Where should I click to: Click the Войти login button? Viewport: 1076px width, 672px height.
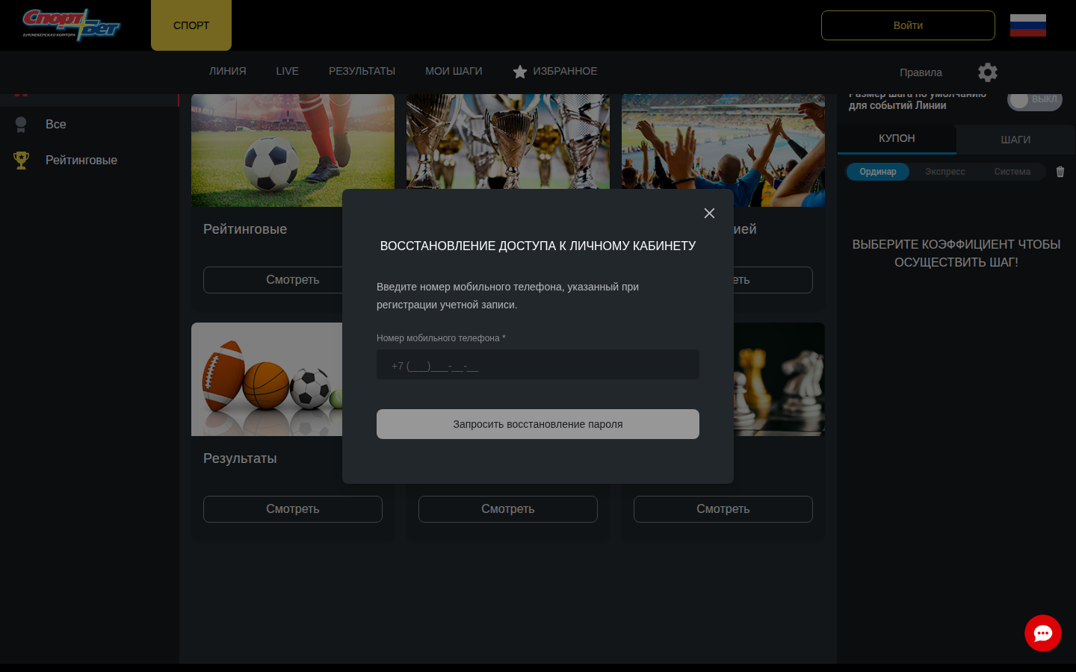908,25
